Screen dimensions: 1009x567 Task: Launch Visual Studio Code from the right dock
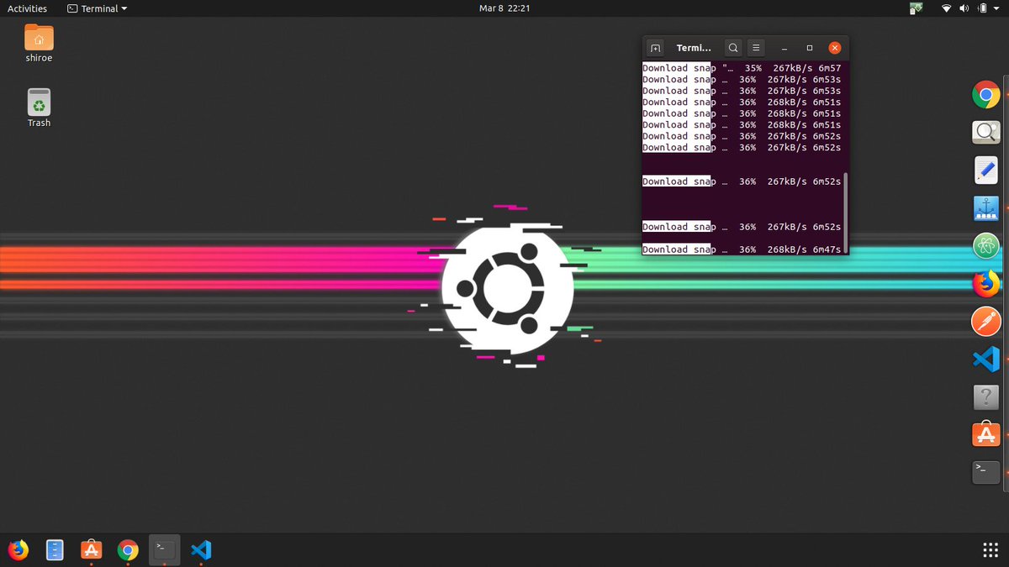coord(985,360)
